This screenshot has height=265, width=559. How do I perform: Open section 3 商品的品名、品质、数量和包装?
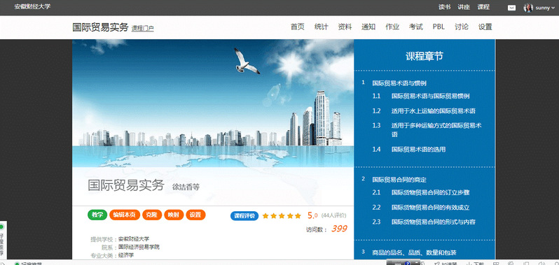(409, 252)
